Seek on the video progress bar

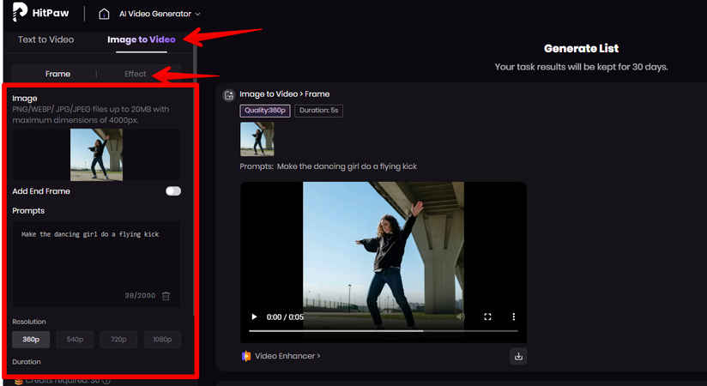coord(384,331)
